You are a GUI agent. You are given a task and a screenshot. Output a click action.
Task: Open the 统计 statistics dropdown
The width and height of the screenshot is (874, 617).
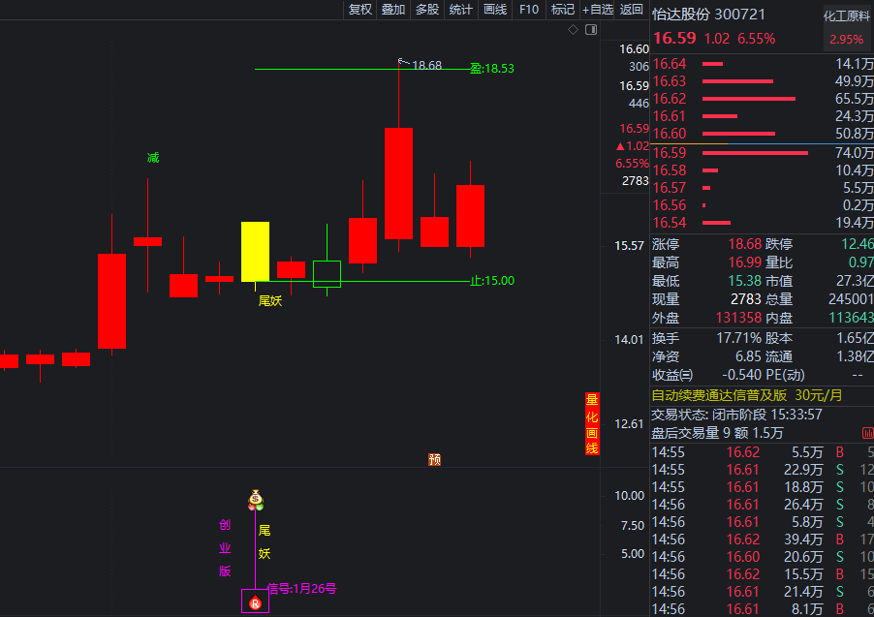(460, 10)
